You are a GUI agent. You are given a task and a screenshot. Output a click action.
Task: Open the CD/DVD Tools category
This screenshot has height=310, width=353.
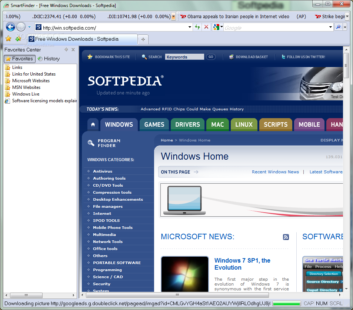[x=108, y=185]
